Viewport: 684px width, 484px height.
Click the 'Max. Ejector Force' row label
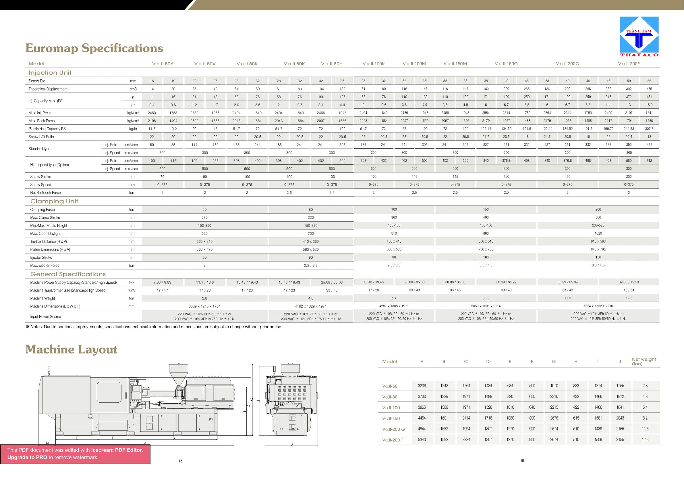tap(45, 265)
